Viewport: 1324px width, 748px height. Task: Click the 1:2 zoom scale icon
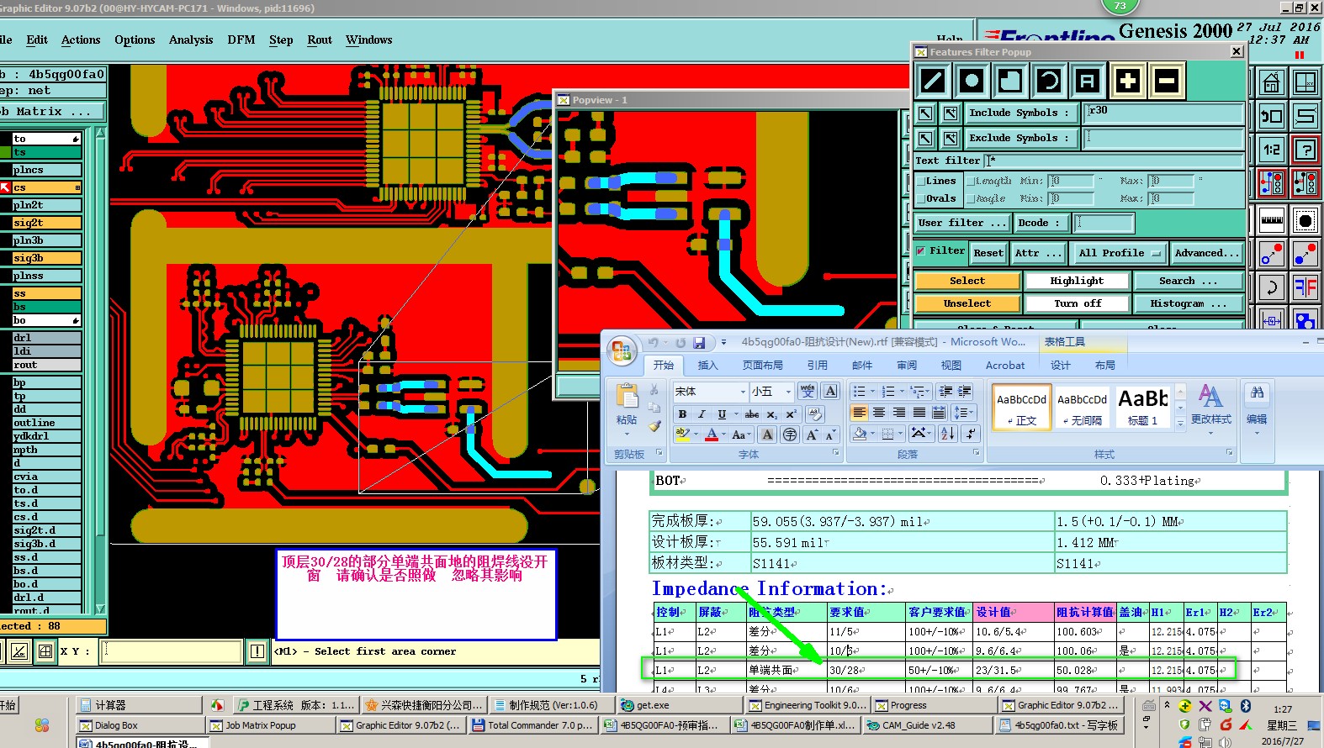[1272, 150]
